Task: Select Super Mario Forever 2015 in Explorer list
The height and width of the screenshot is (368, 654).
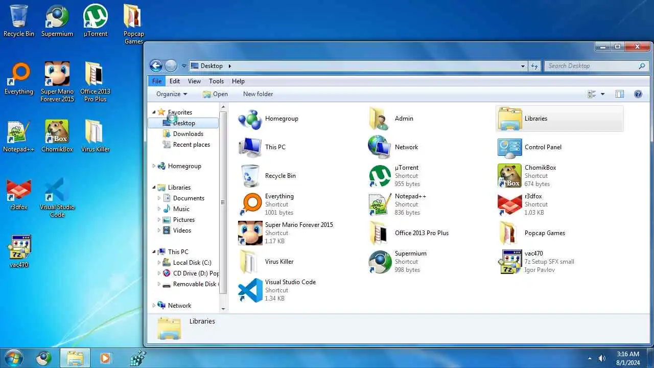Action: pyautogui.click(x=250, y=233)
